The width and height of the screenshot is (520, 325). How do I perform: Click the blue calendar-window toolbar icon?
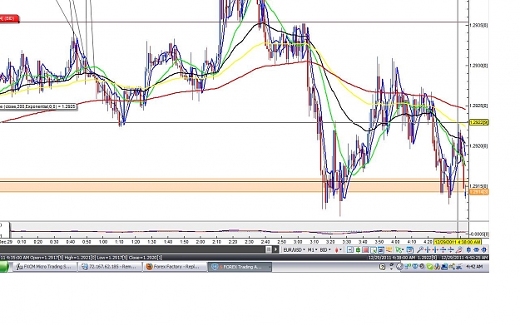click(x=410, y=250)
